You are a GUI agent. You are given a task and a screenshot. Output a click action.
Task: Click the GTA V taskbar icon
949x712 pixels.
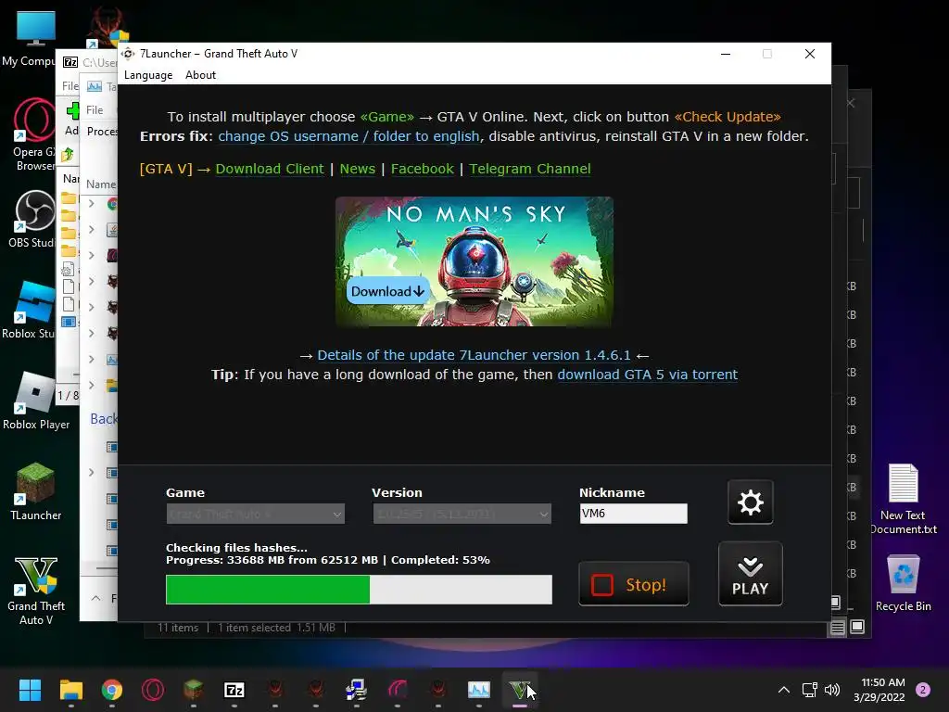click(519, 690)
